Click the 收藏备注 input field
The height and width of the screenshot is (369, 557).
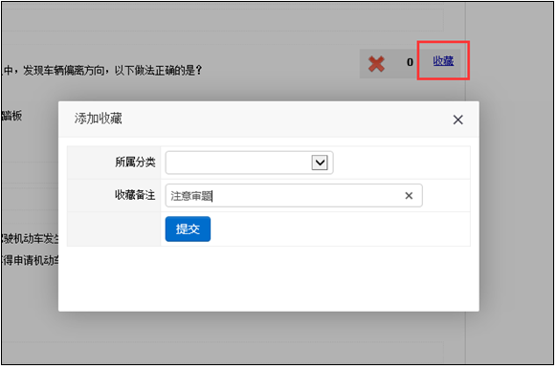[294, 196]
